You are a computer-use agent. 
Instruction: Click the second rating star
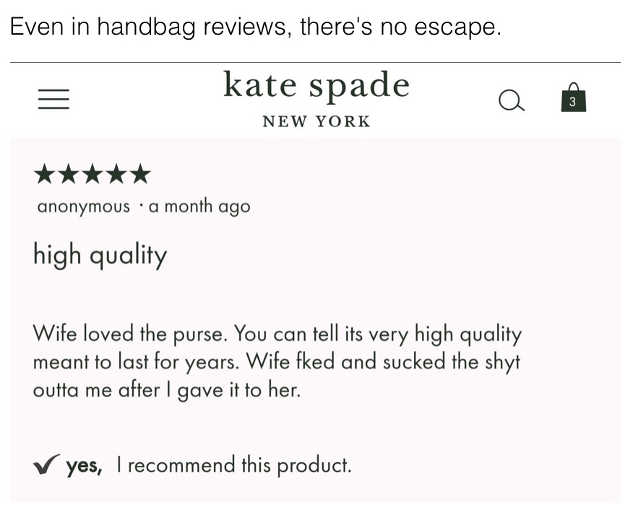[x=68, y=174]
